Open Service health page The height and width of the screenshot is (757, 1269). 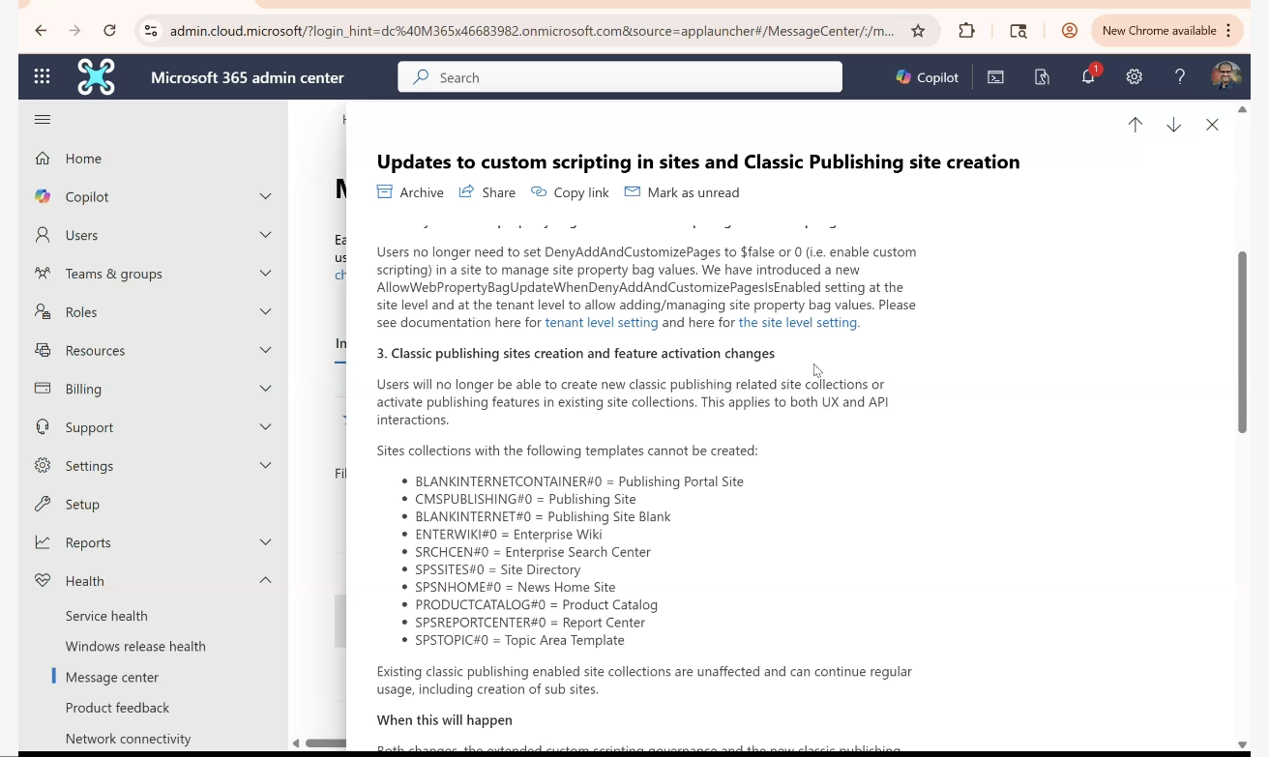coord(106,616)
